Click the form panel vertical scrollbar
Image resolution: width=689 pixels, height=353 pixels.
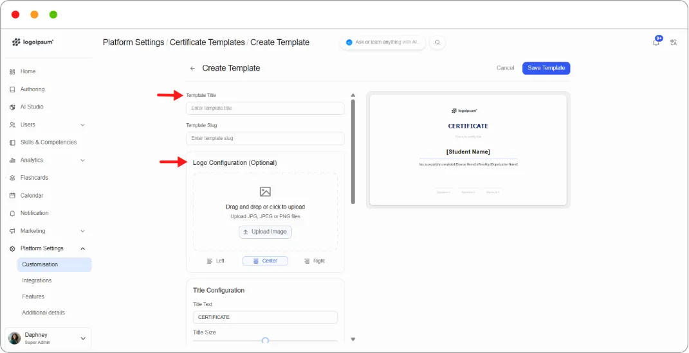point(353,151)
